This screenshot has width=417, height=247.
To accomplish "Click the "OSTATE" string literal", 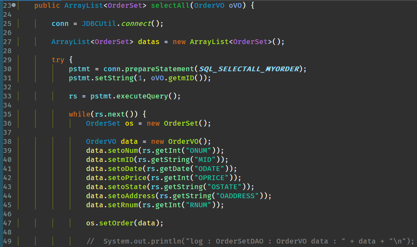I will pos(225,187).
